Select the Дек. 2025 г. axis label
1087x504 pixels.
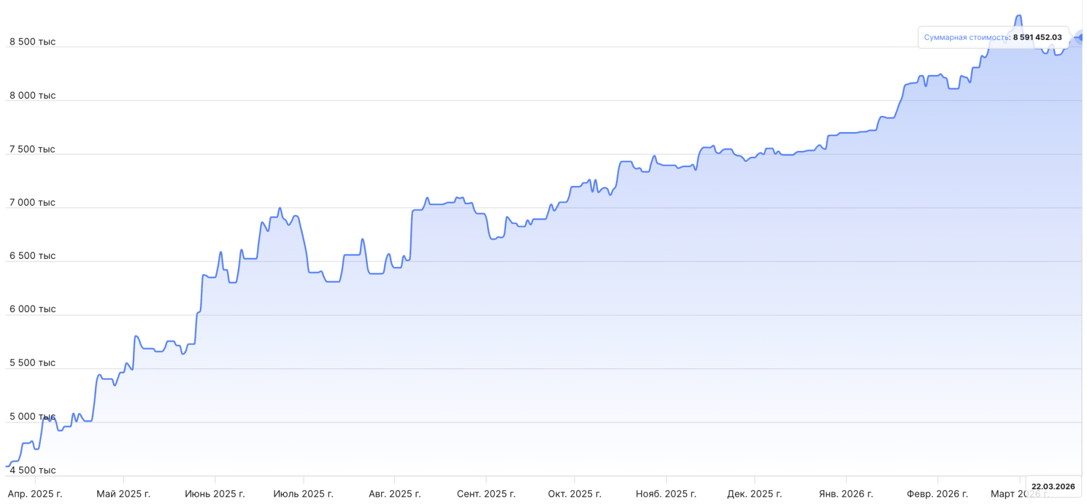[x=754, y=494]
